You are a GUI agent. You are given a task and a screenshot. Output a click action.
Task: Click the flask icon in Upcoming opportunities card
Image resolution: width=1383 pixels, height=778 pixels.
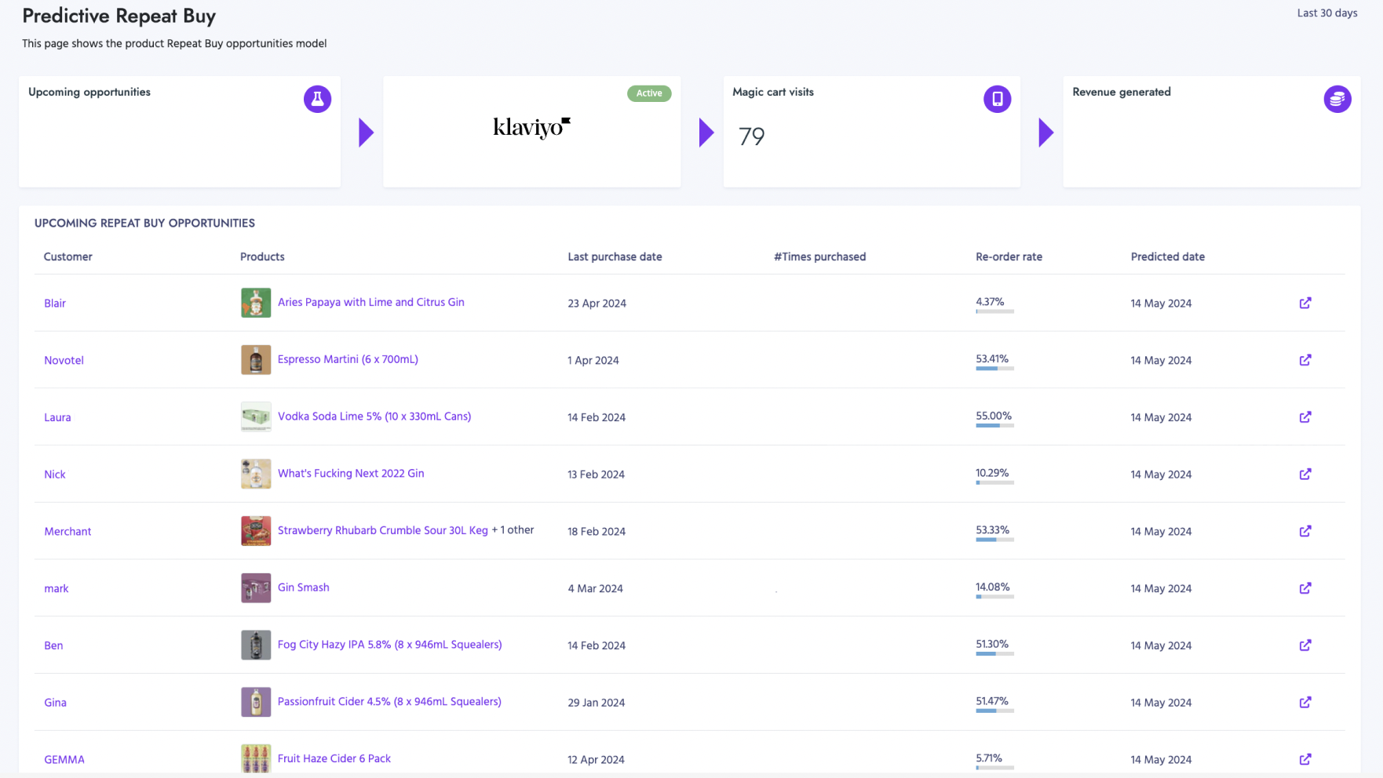(317, 99)
